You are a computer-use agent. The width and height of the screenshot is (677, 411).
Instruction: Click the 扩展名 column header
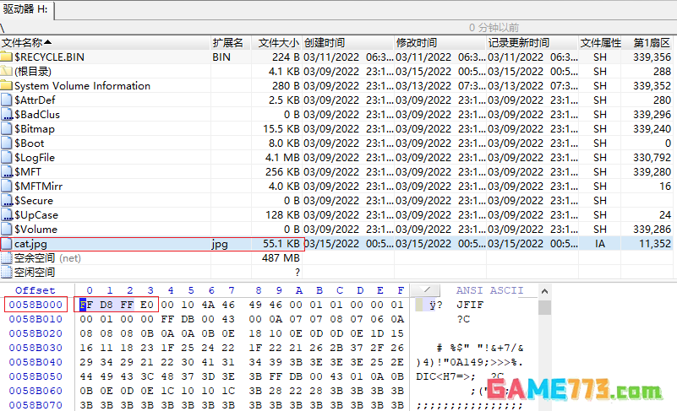227,43
